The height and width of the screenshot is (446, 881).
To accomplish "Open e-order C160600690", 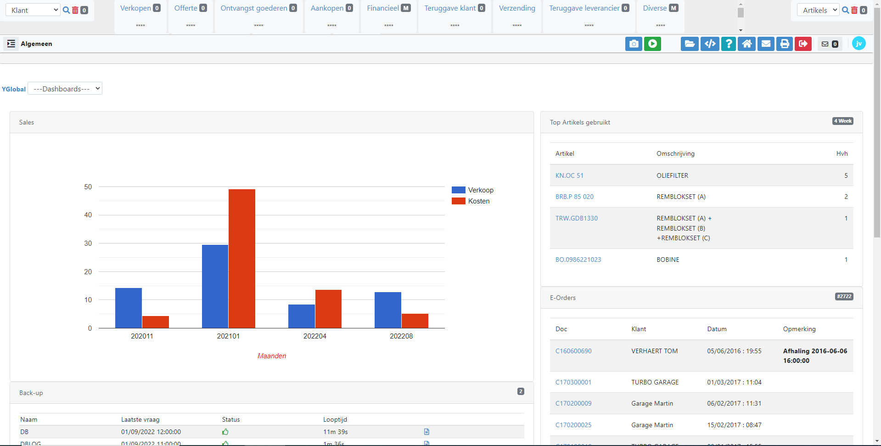I will [573, 351].
